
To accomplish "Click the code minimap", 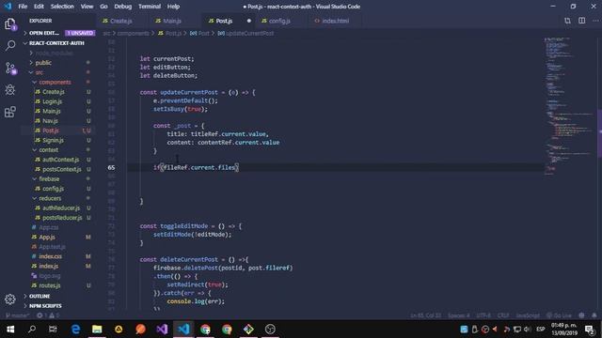I will 569,105.
